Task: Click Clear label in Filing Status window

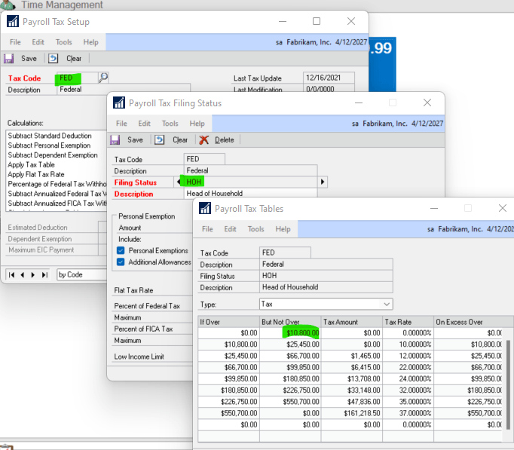Action: pyautogui.click(x=180, y=140)
